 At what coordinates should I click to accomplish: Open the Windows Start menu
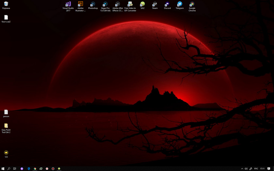click(x=3, y=168)
